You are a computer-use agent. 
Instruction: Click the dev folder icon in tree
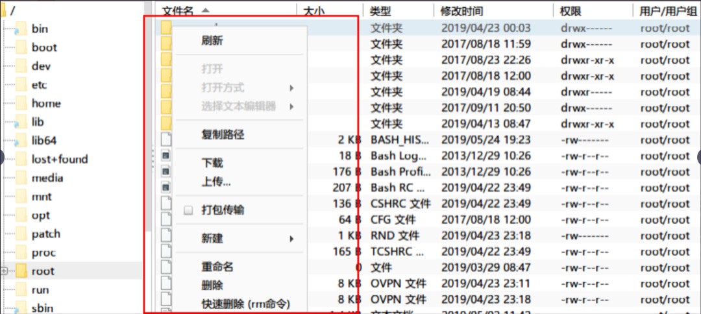pos(21,66)
